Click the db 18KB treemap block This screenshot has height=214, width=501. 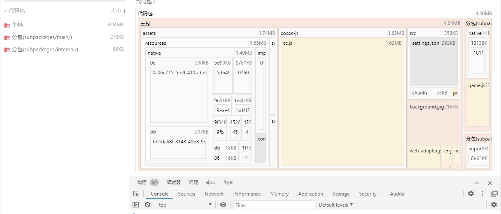(x=225, y=147)
